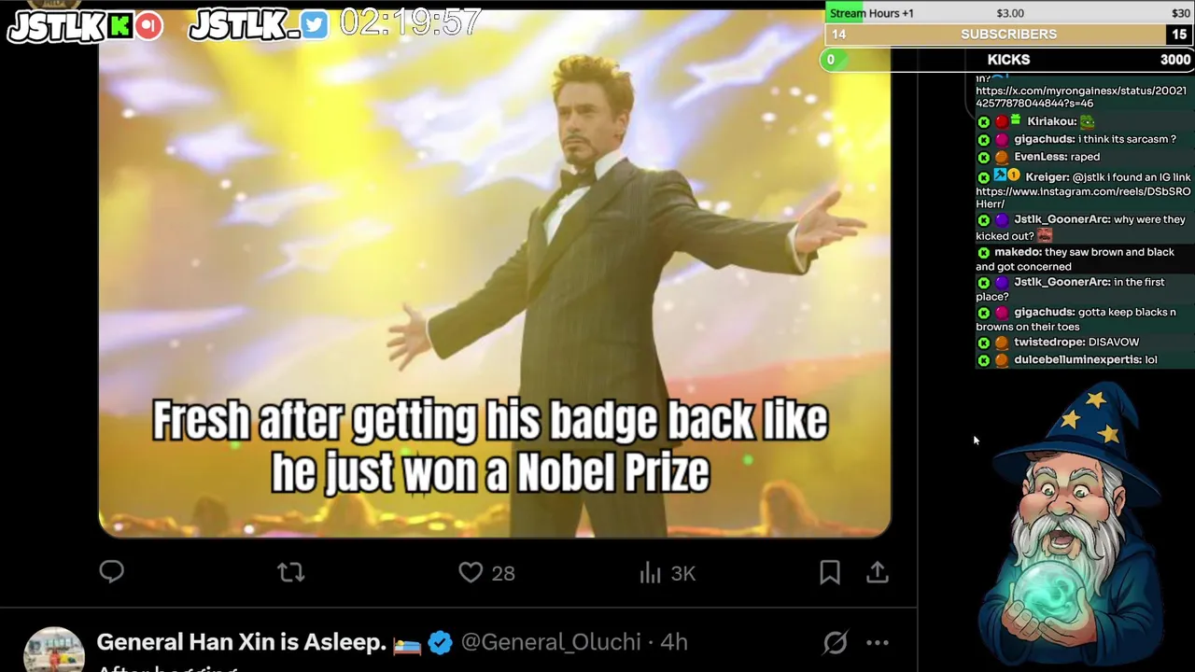
Task: Open General Han Xin profile avatar
Action: coord(54,649)
